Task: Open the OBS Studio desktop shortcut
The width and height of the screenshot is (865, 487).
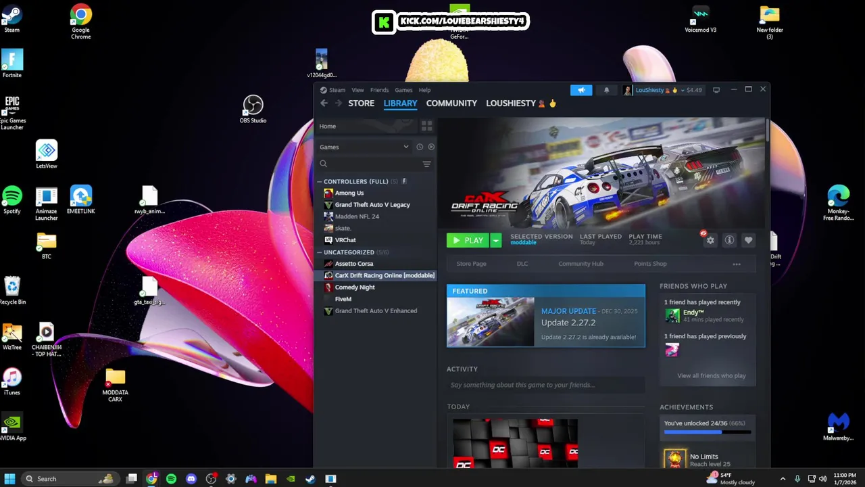Action: pos(253,110)
